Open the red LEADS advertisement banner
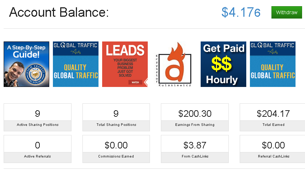 coord(125,64)
